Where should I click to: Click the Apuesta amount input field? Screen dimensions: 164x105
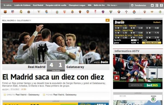click(134, 40)
